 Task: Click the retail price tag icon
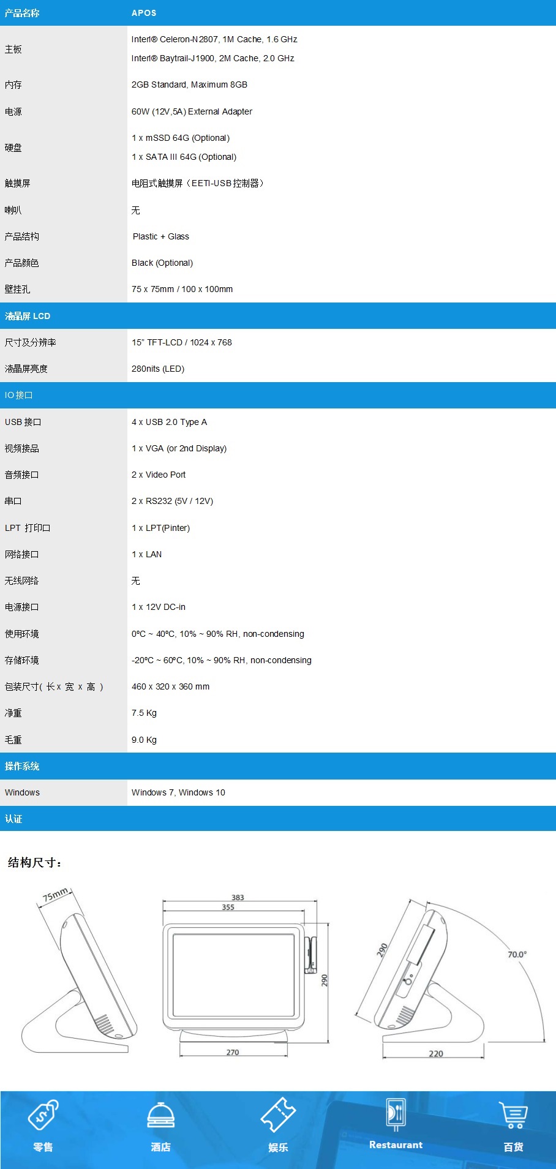tap(43, 1114)
